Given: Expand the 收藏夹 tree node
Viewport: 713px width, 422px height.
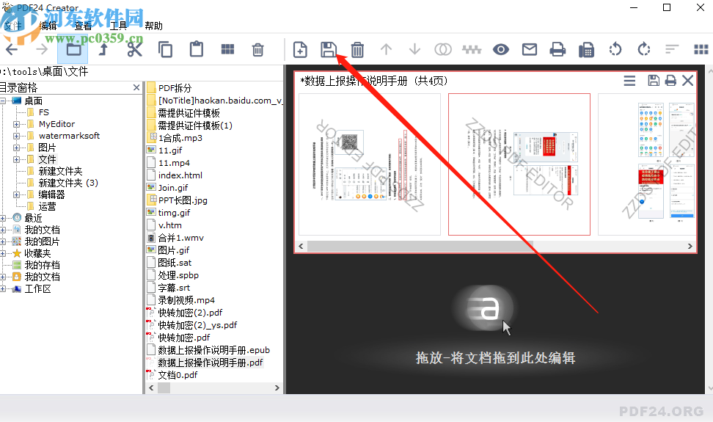Looking at the screenshot, I should [3, 253].
